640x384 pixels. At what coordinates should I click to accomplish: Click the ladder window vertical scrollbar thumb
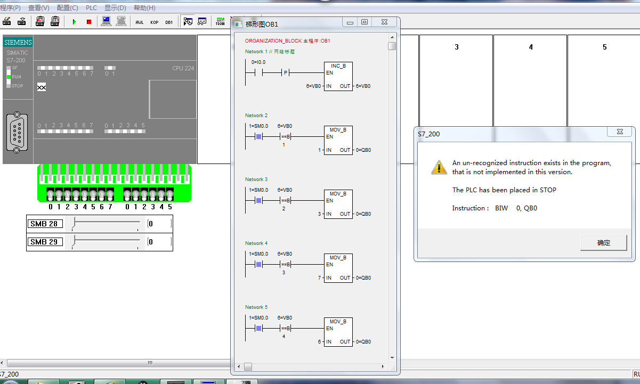tap(392, 46)
